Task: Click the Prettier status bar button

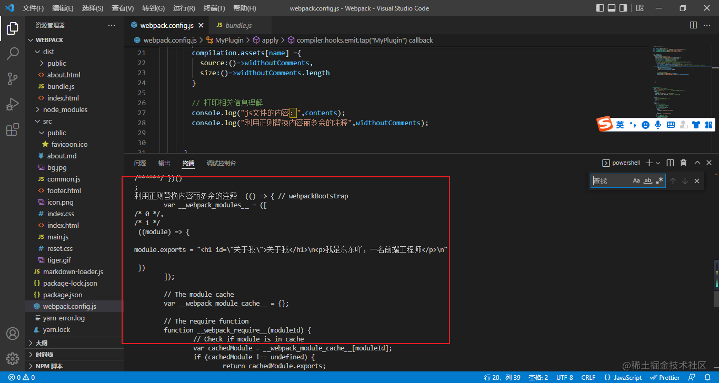Action: click(x=665, y=377)
